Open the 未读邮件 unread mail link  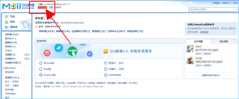57,27
